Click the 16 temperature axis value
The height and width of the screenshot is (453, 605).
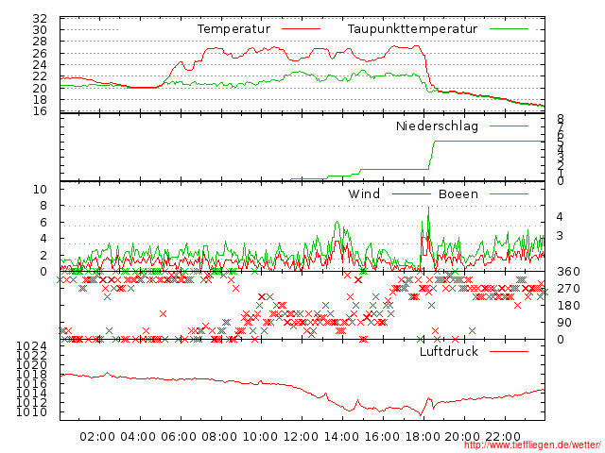point(40,111)
